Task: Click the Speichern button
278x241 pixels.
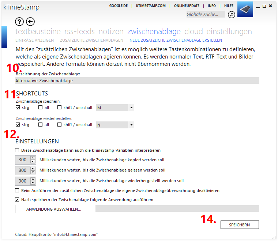Action: point(240,225)
